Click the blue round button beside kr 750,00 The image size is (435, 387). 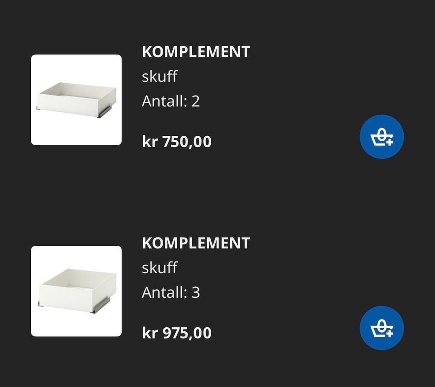(382, 137)
